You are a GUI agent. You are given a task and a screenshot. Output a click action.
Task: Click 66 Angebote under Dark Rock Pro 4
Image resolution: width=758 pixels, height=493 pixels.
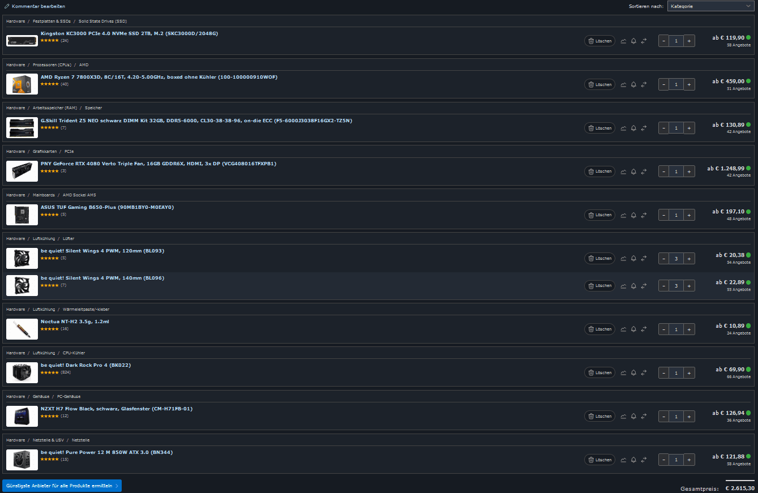click(x=739, y=377)
